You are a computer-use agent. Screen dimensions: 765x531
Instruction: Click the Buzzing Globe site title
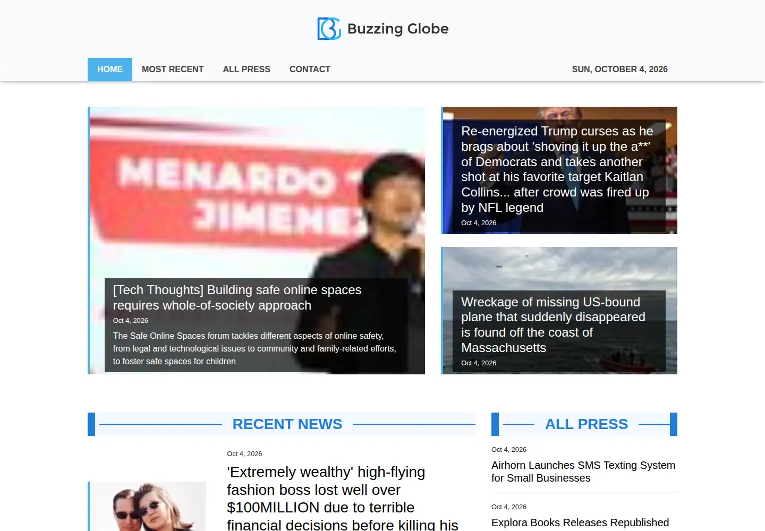pos(398,29)
